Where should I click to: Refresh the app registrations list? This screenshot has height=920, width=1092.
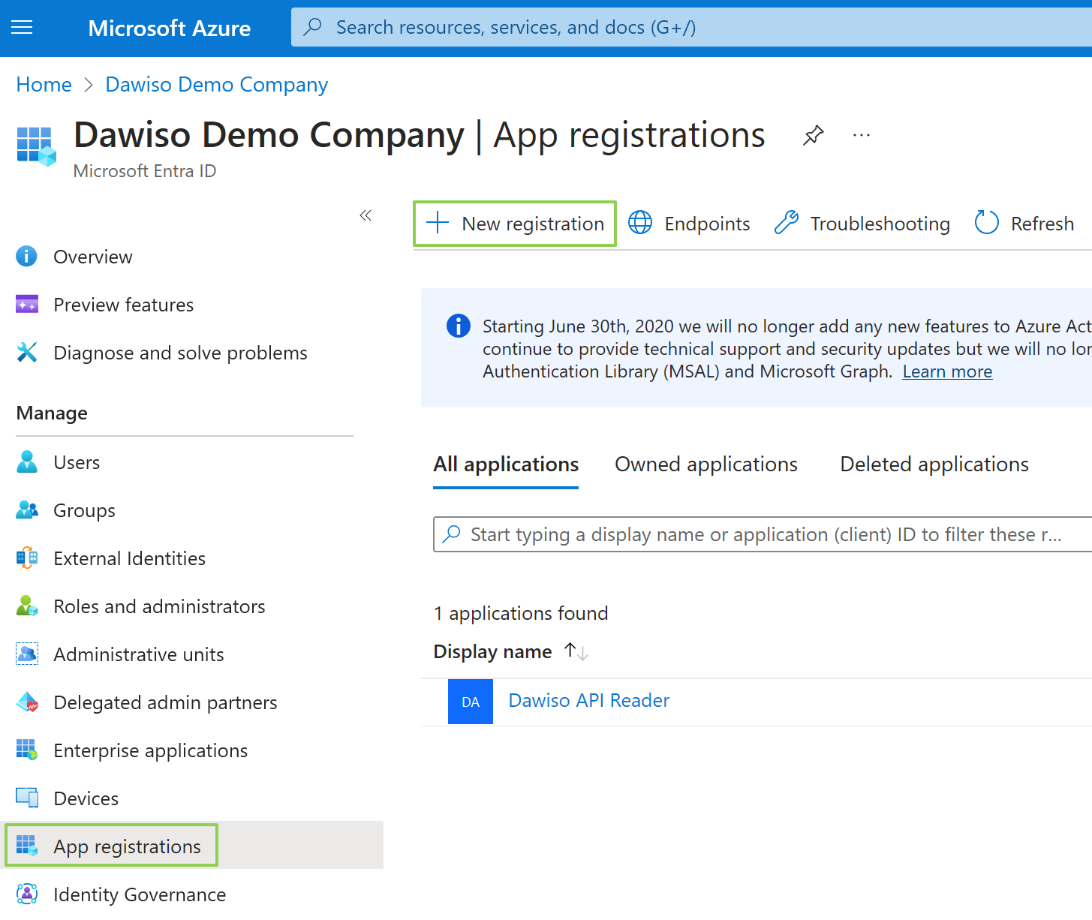tap(1024, 224)
